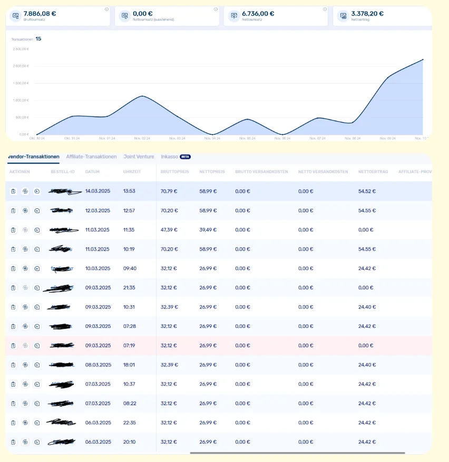449x462 pixels.
Task: Click the 07:19 time in the highlighted red row
Action: 129,346
